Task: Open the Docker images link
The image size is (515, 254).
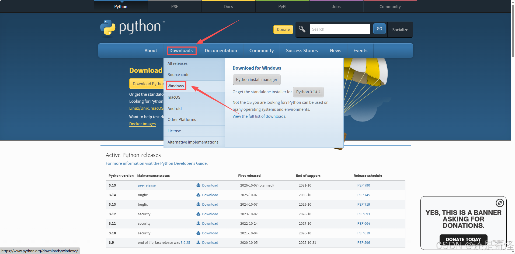Action: click(142, 124)
